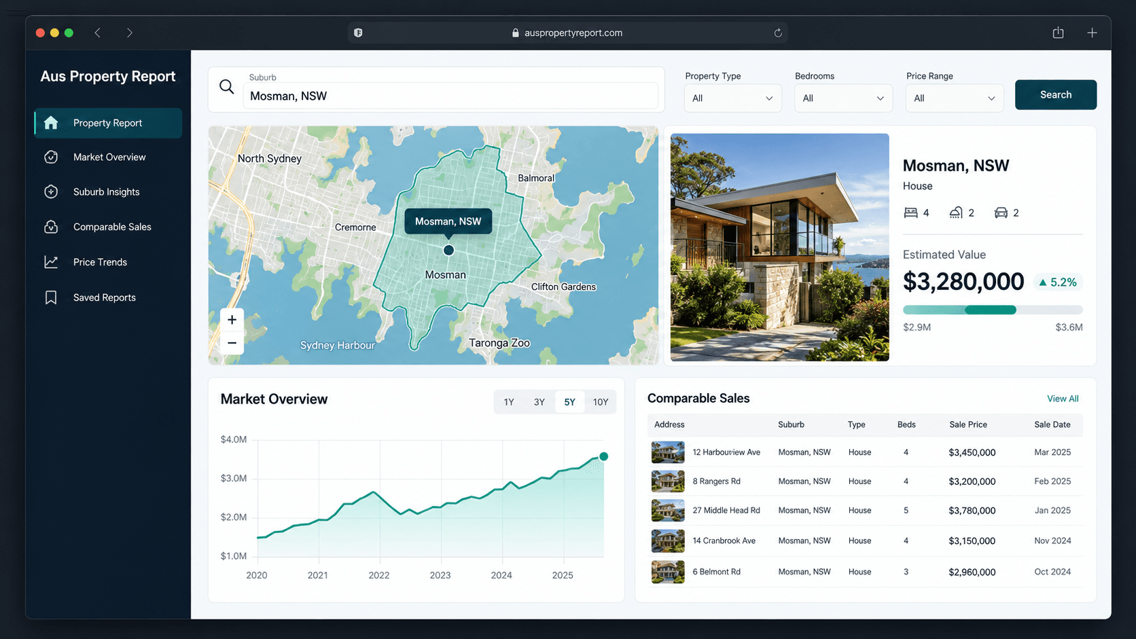Click the Address column header

pos(669,424)
